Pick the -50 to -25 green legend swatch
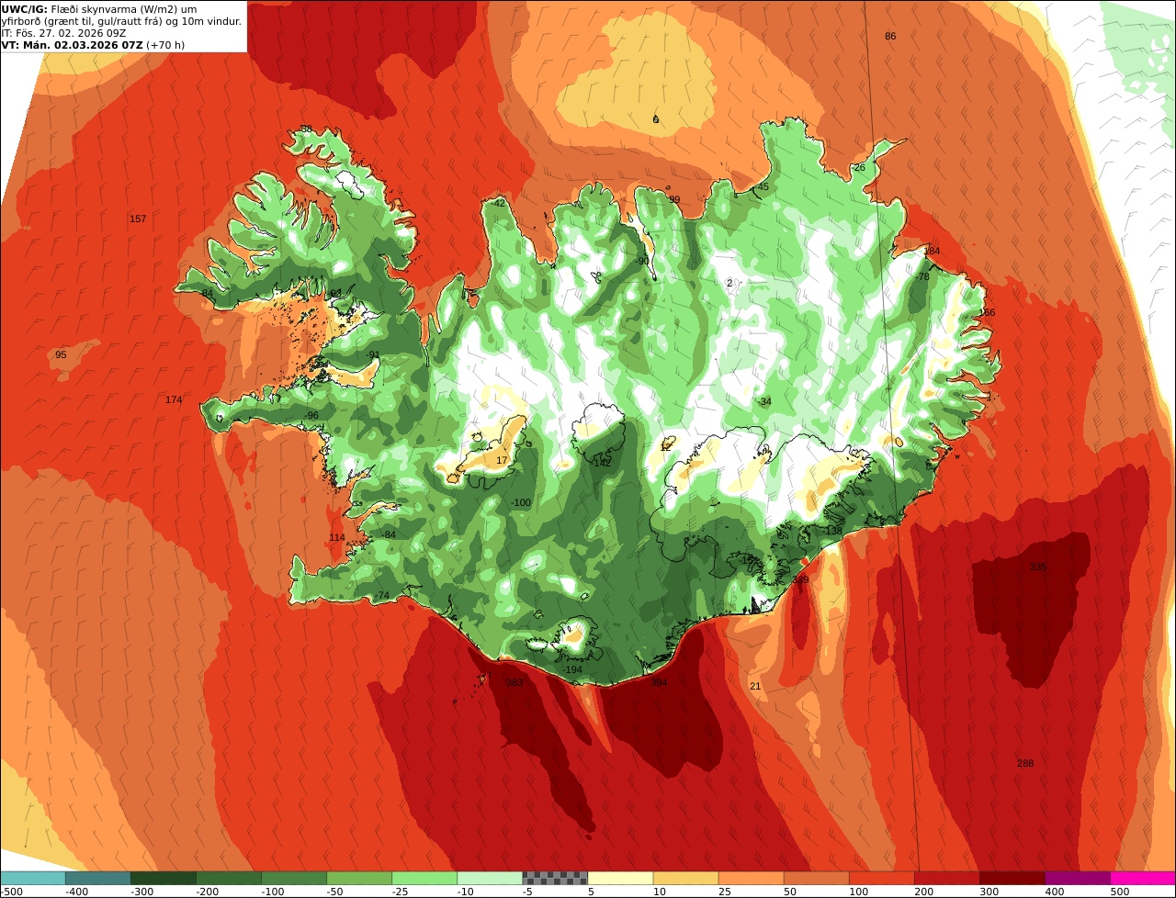Viewport: 1176px width, 898px height. pyautogui.click(x=359, y=878)
